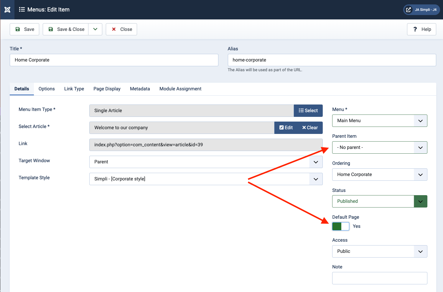This screenshot has height=292, width=443.
Task: Open the Status Published dropdown
Action: pos(379,201)
